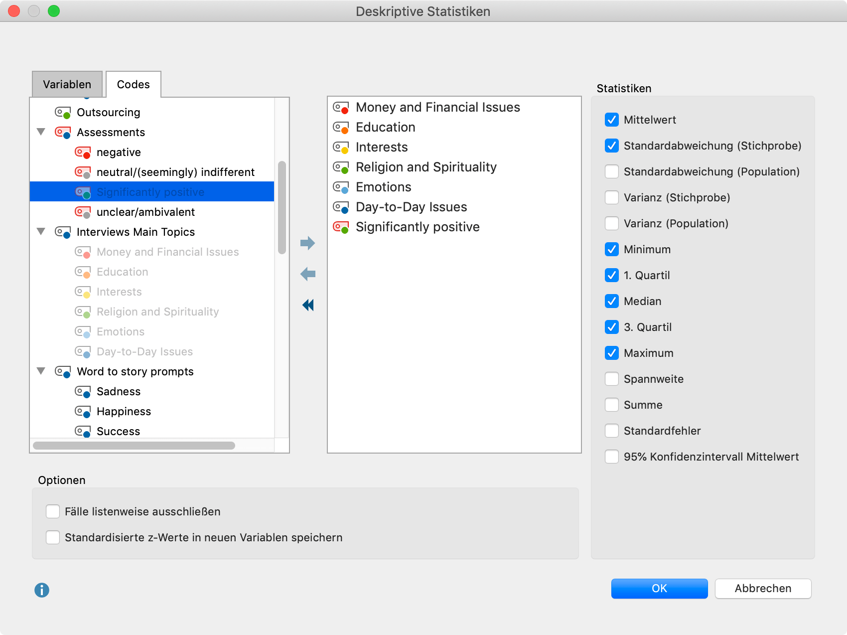The image size is (847, 635).
Task: Select the Codes tab
Action: (134, 84)
